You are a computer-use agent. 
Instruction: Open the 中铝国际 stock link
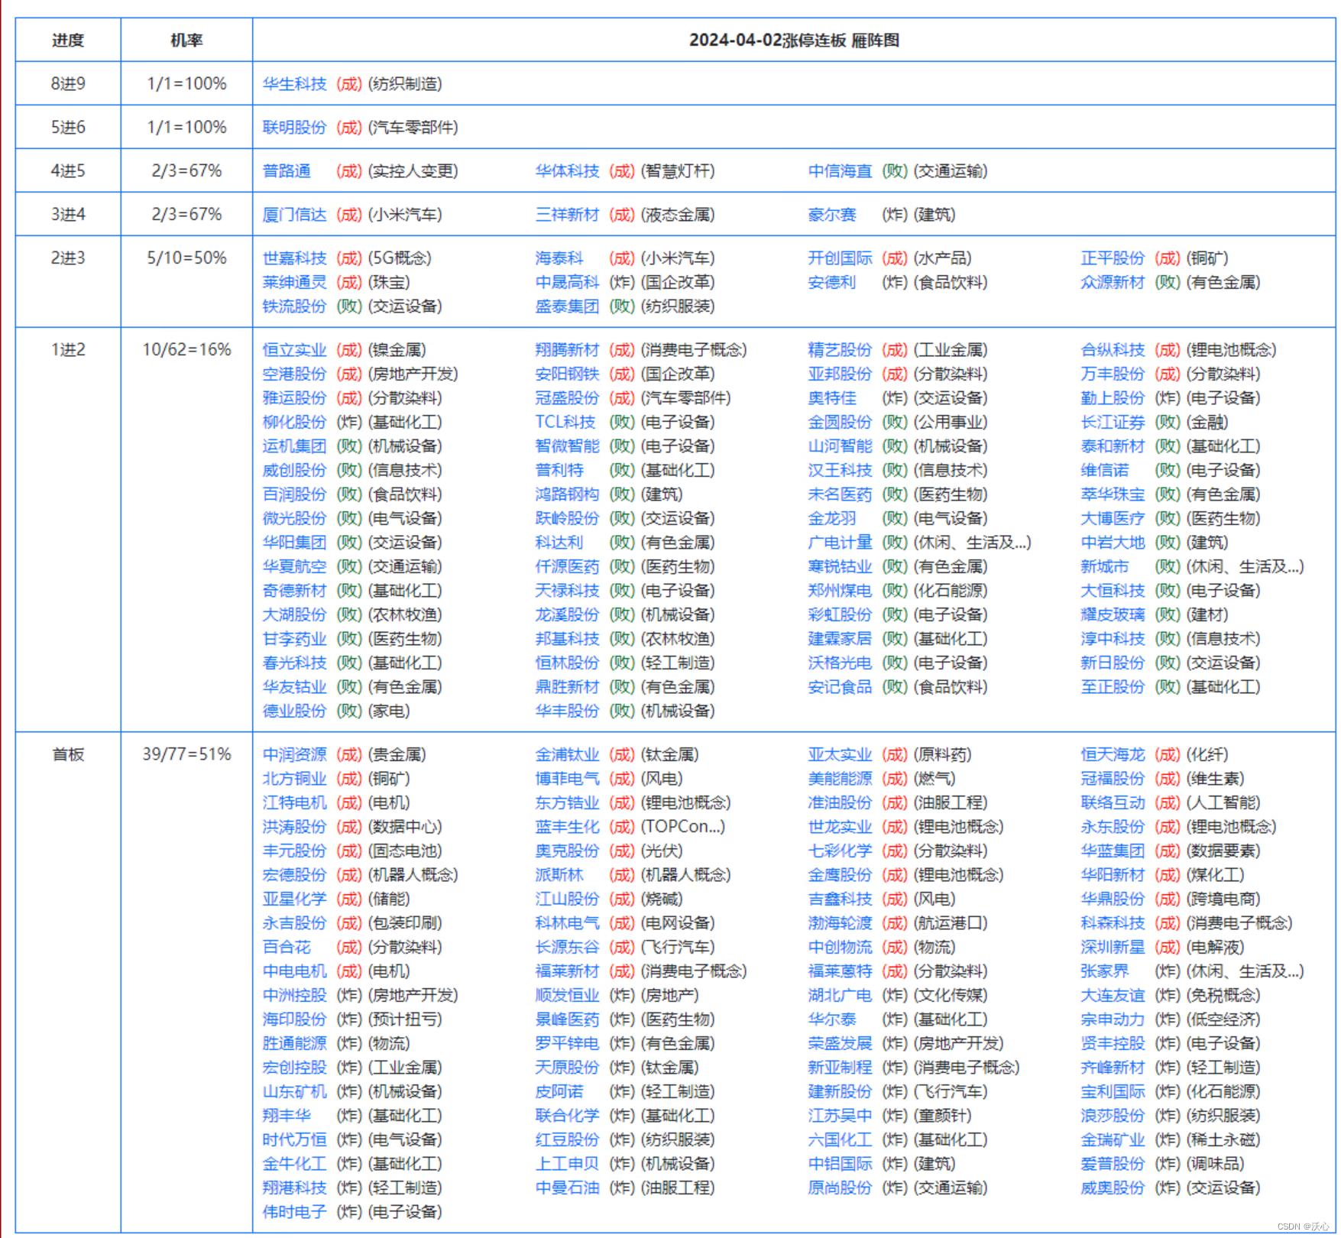[x=840, y=1164]
